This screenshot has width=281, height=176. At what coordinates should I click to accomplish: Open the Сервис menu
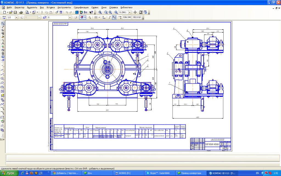pos(95,7)
